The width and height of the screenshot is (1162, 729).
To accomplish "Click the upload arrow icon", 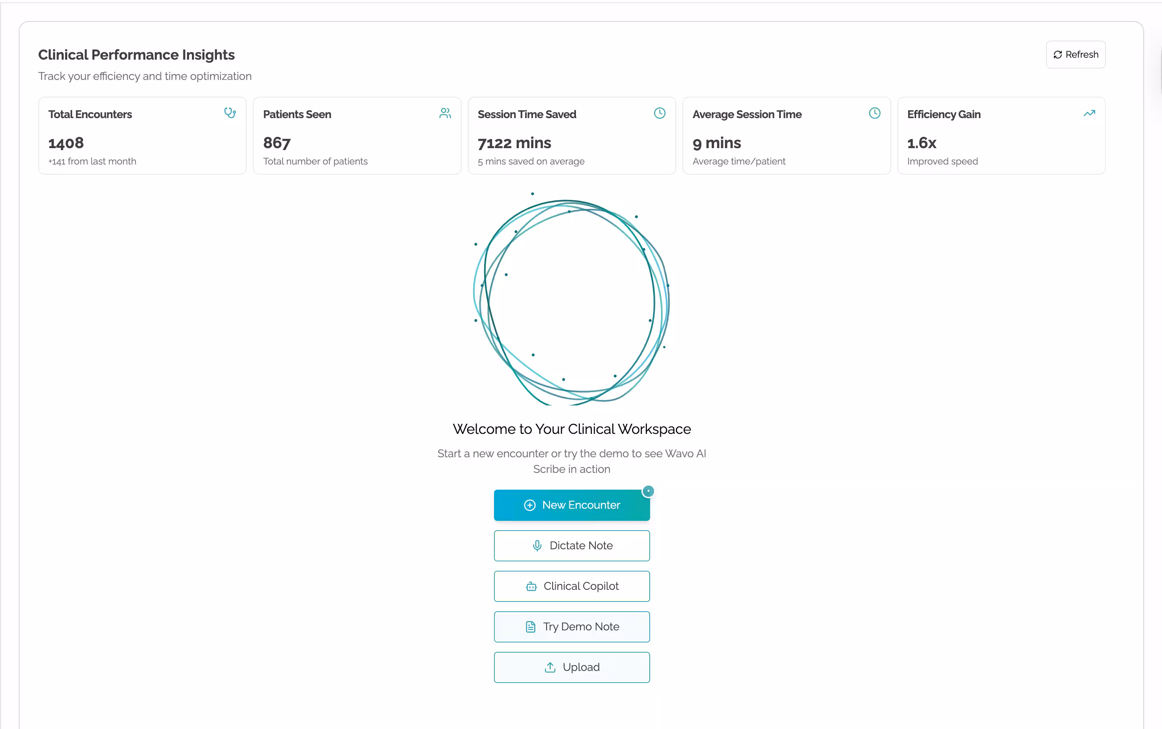I will point(550,667).
